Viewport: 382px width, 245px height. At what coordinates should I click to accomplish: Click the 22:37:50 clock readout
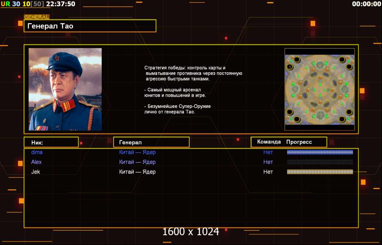pyautogui.click(x=61, y=4)
